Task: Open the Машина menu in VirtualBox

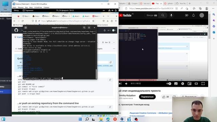Action: click(x=20, y=7)
